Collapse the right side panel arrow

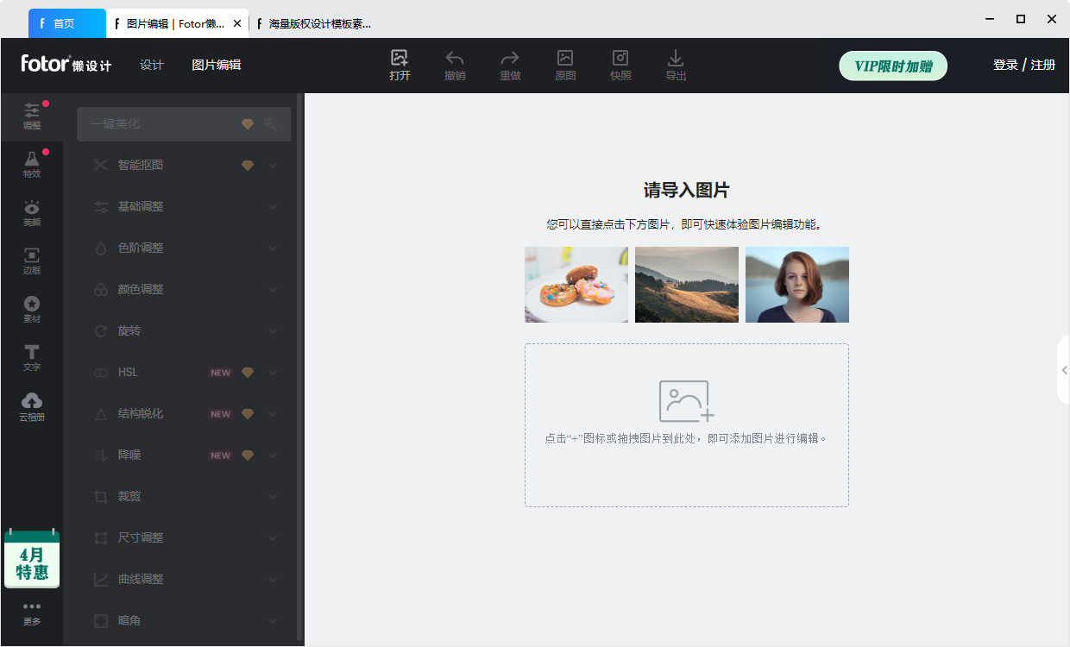[x=1064, y=369]
